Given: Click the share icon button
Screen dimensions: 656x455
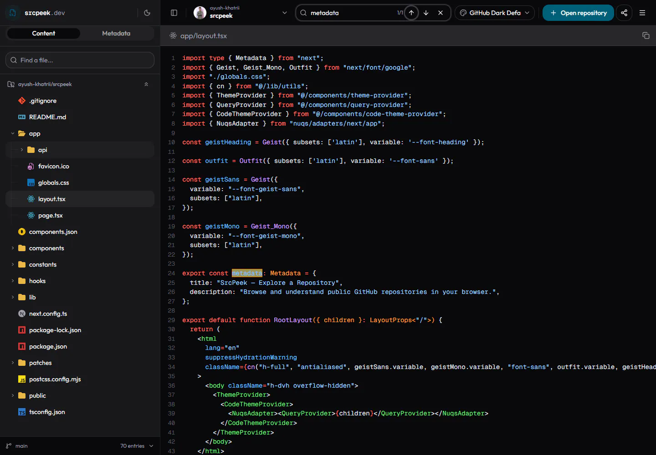Looking at the screenshot, I should 624,13.
